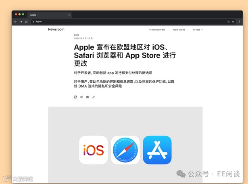The image size is (248, 184).
Task: Click the lock icon in the address bar
Action: pos(33,22)
